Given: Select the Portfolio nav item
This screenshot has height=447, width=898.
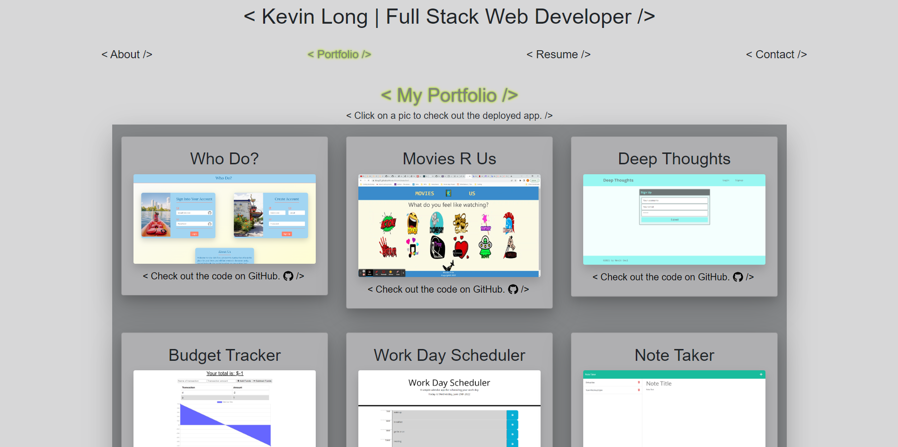Looking at the screenshot, I should [339, 54].
